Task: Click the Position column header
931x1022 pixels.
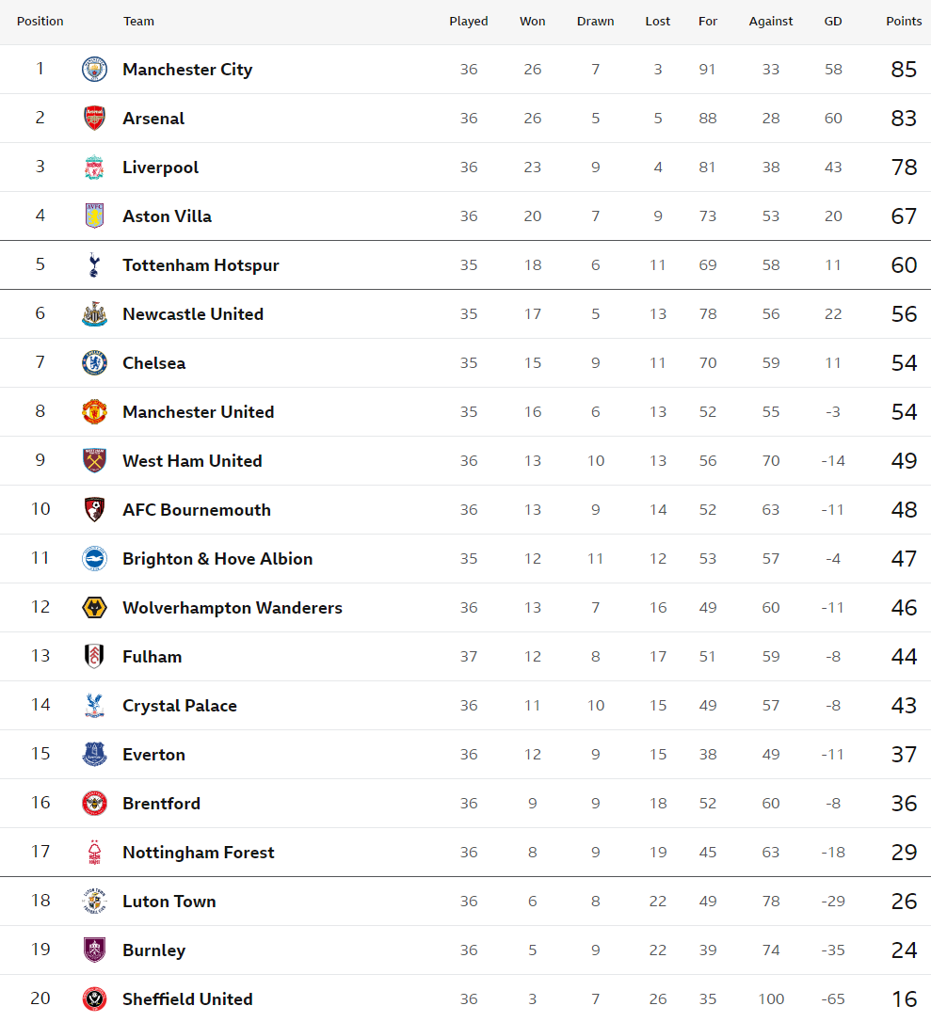Action: pos(40,21)
